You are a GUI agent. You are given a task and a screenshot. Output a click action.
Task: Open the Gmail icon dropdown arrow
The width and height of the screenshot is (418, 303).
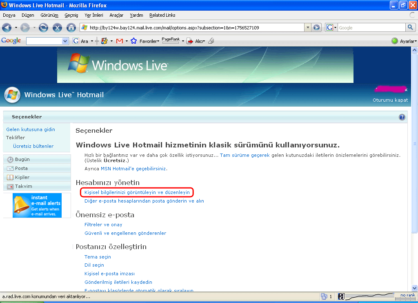coord(127,41)
